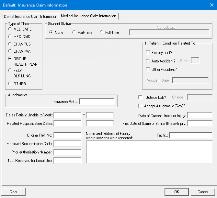Set student status to Part-Time
The image size is (217, 198).
(74, 33)
